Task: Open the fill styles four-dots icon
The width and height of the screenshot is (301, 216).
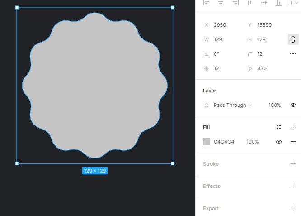Action: 278,127
